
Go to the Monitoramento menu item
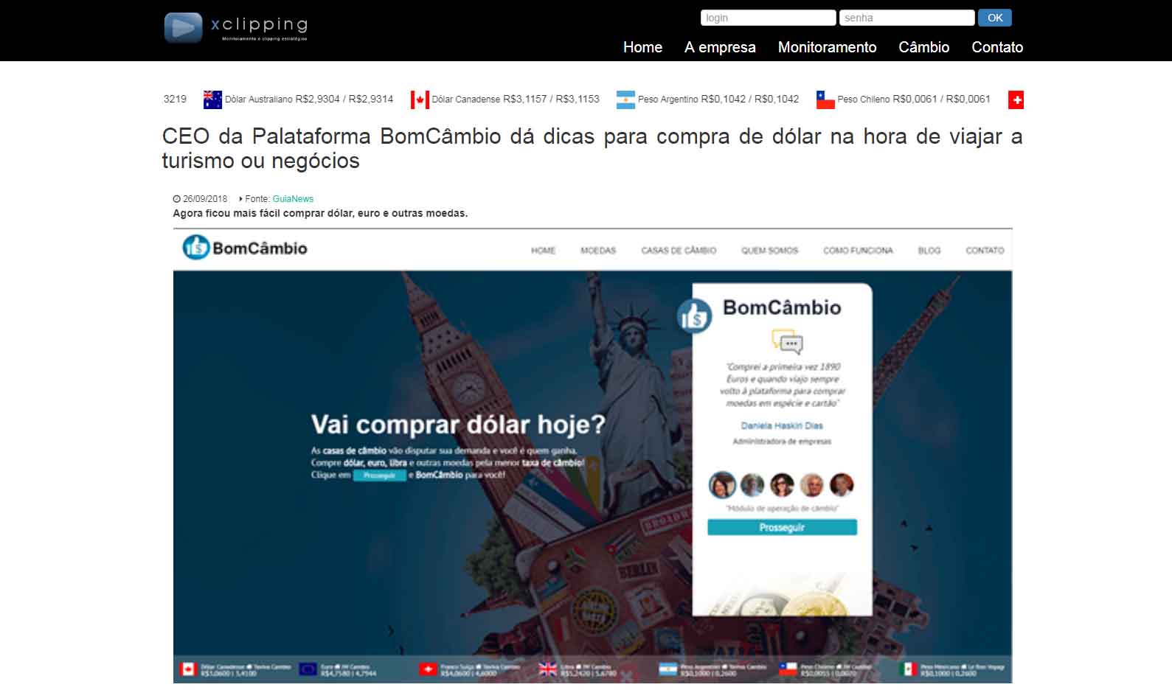point(827,47)
